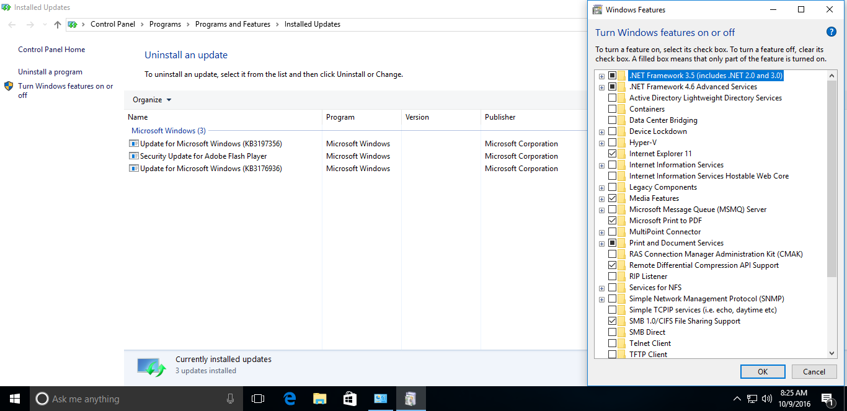Click the address bar Control Panel icon

[x=73, y=24]
